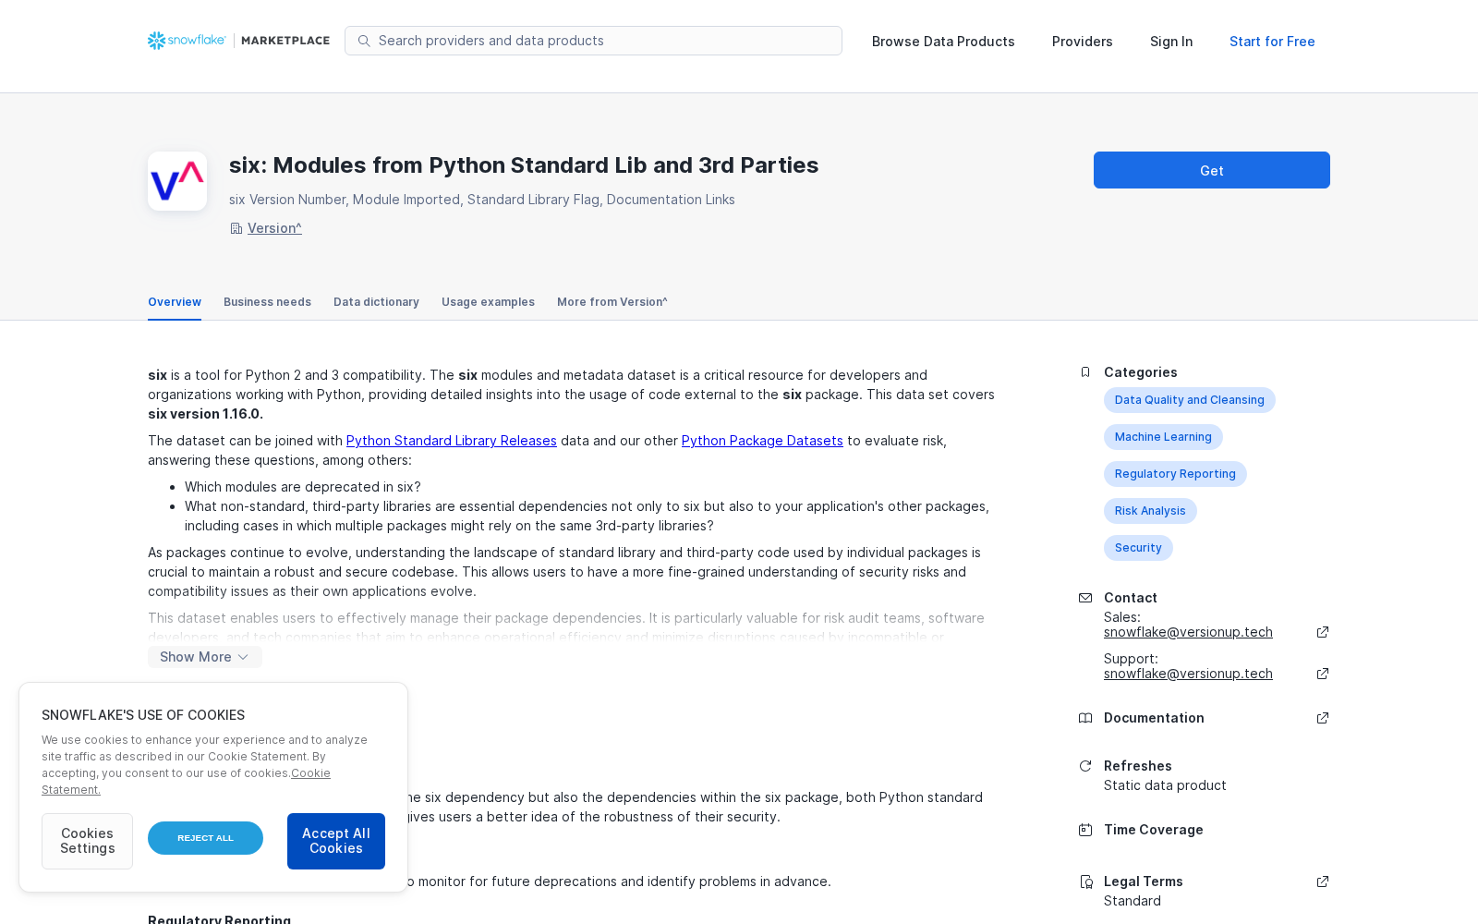Viewport: 1478px width, 924px height.
Task: Click the Legal Terms heading
Action: 1143,881
